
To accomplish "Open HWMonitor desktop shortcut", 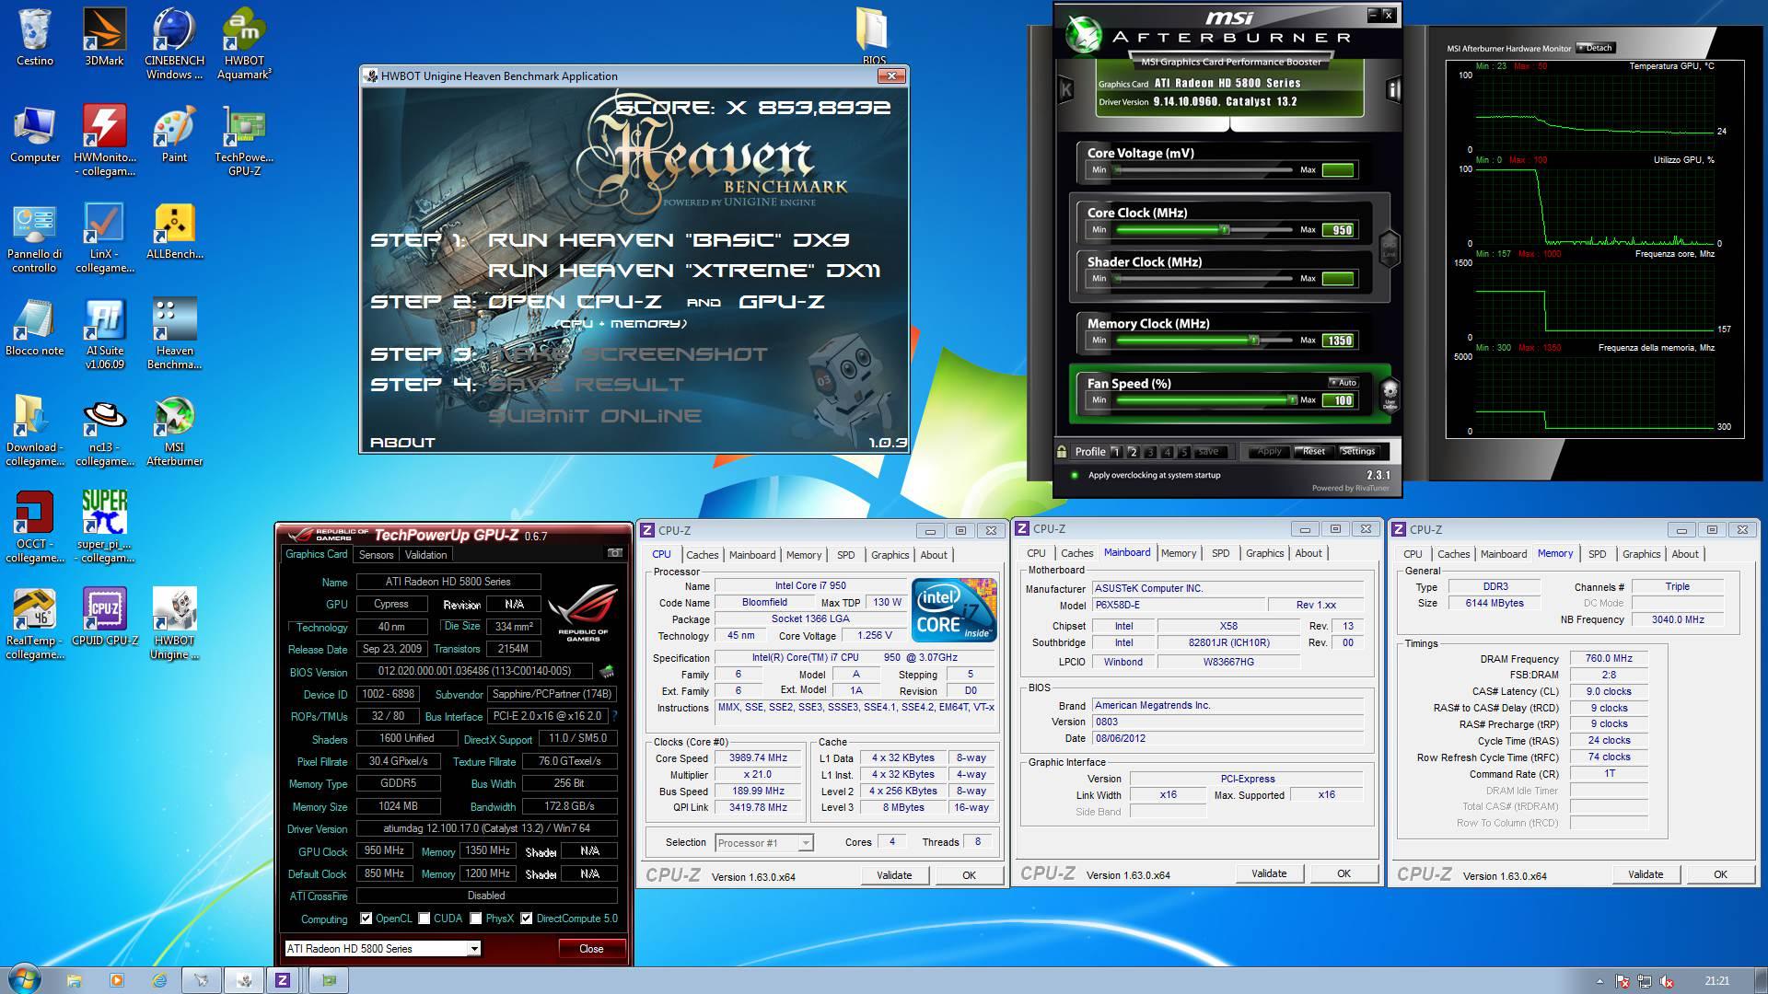I will tap(104, 140).
